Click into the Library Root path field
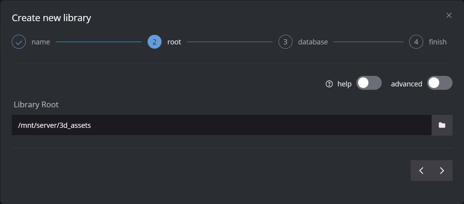The image size is (464, 204). pyautogui.click(x=221, y=125)
